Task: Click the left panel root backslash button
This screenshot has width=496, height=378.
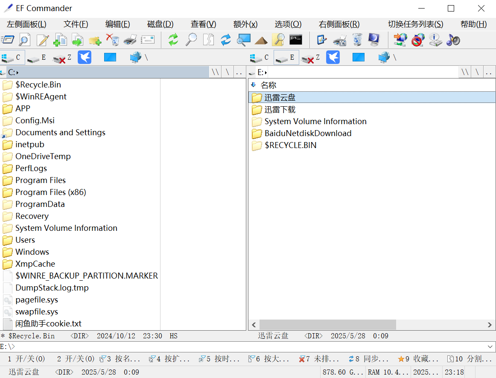Action: pyautogui.click(x=228, y=73)
